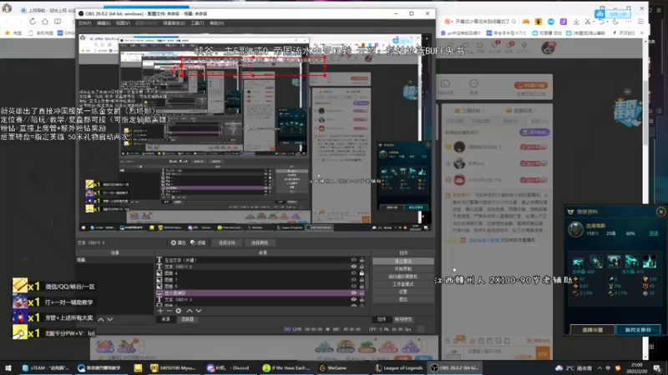Click the browser screenshot scissors icon
The height and width of the screenshot is (375, 668).
click(588, 22)
